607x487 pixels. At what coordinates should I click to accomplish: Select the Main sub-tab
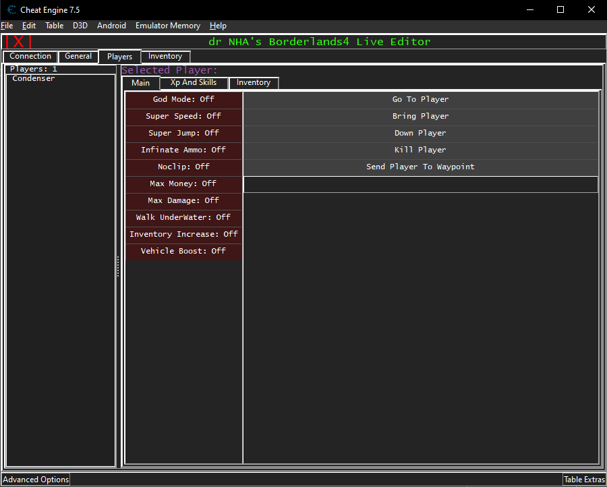point(140,83)
